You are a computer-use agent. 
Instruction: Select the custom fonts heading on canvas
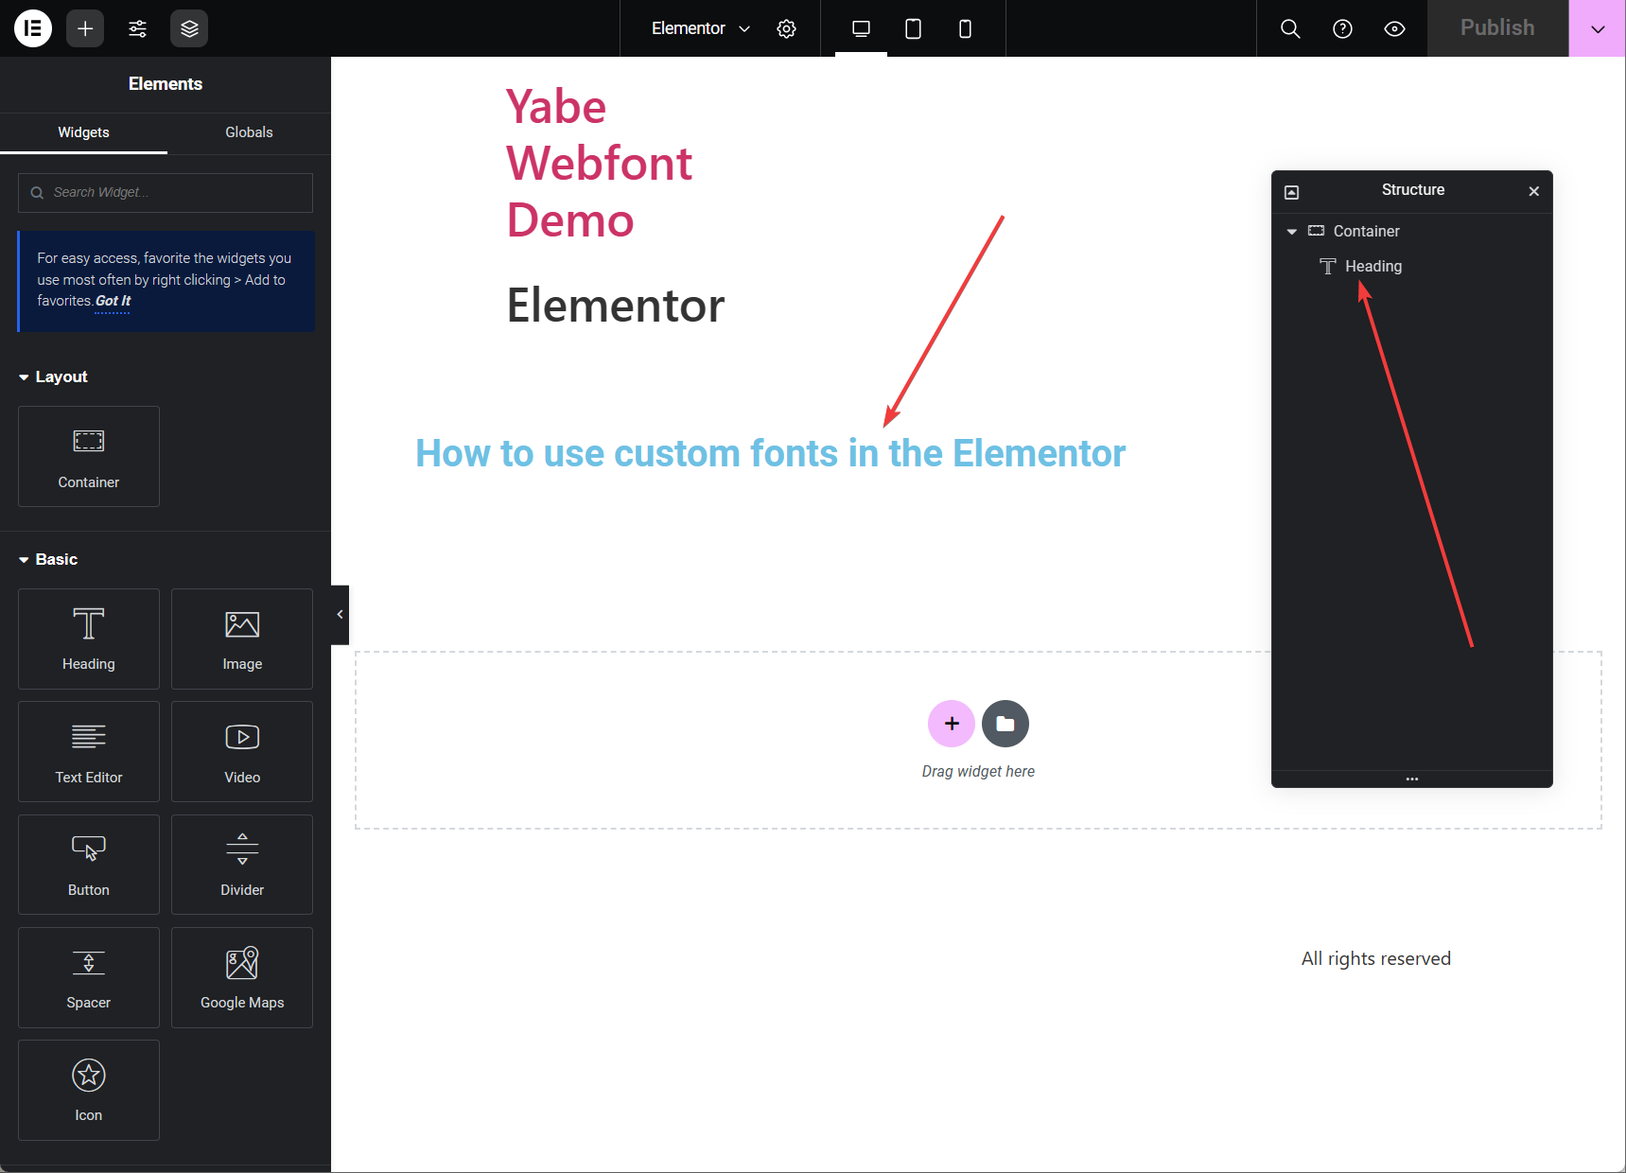tap(771, 453)
